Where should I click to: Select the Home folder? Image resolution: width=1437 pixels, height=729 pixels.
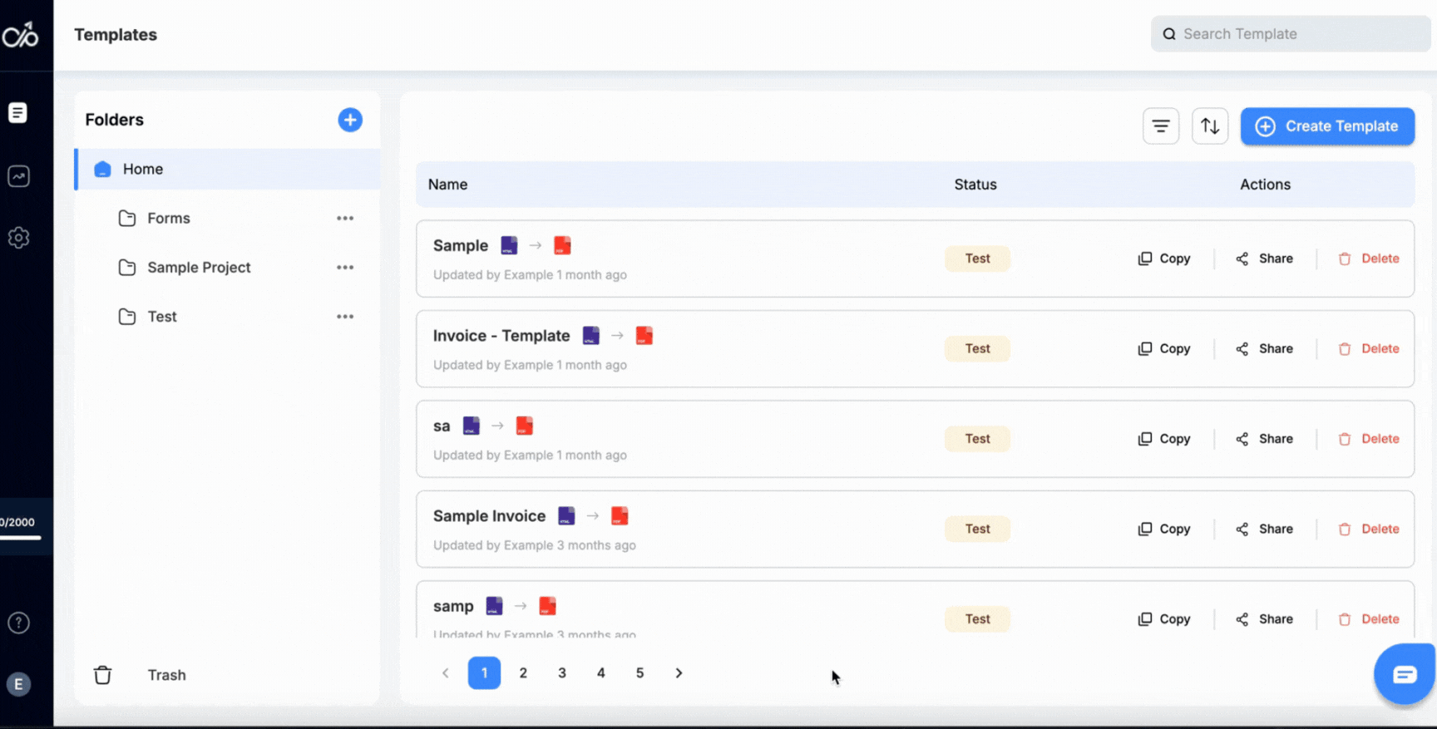tap(143, 170)
